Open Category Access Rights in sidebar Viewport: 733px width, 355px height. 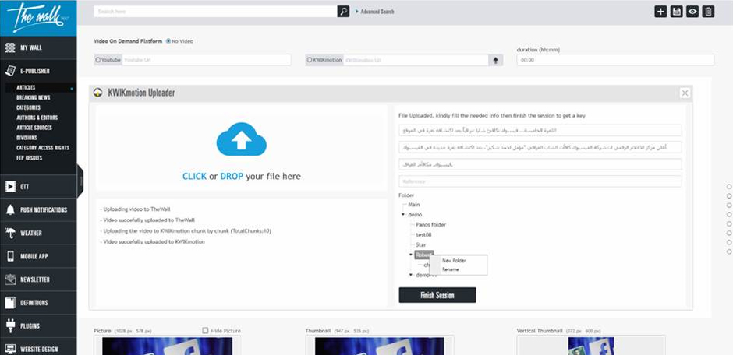point(43,148)
